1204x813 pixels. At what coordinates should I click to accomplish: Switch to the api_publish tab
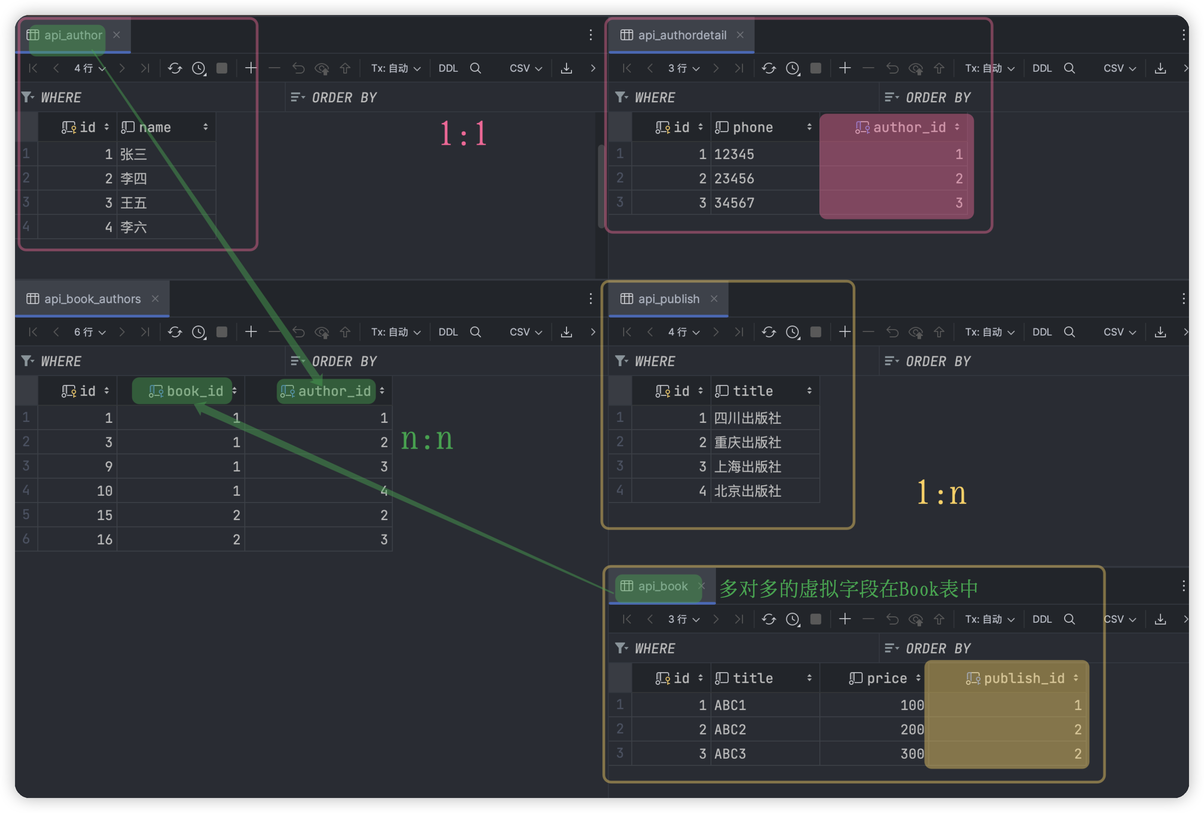coord(668,299)
